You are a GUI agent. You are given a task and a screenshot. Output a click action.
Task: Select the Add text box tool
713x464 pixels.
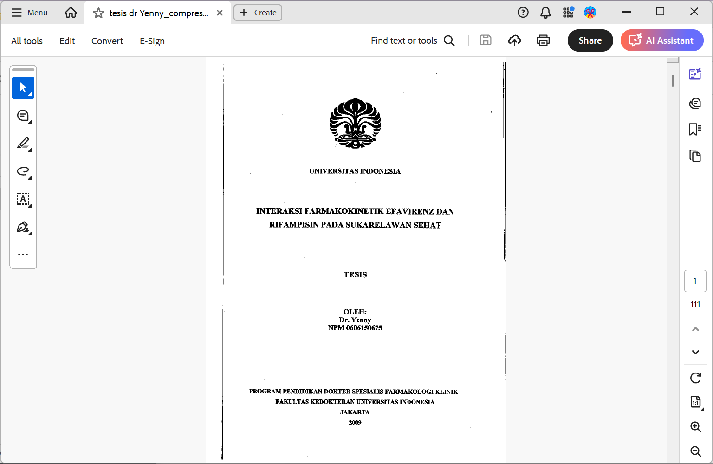click(x=23, y=199)
